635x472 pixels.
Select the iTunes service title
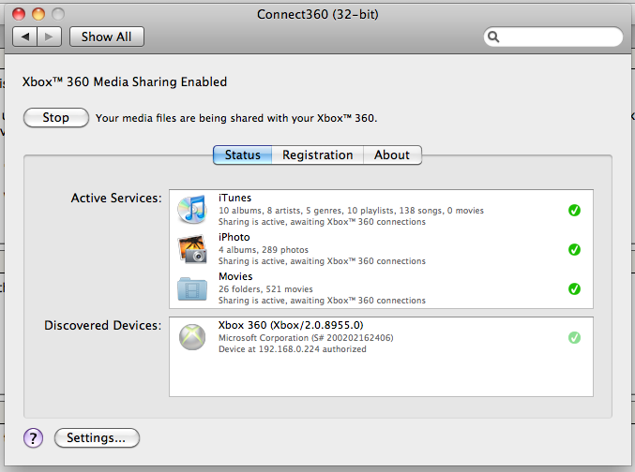point(234,198)
